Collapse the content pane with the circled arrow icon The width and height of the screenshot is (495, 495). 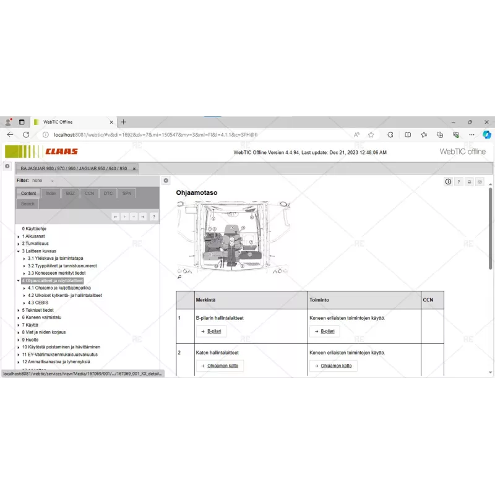(x=165, y=180)
